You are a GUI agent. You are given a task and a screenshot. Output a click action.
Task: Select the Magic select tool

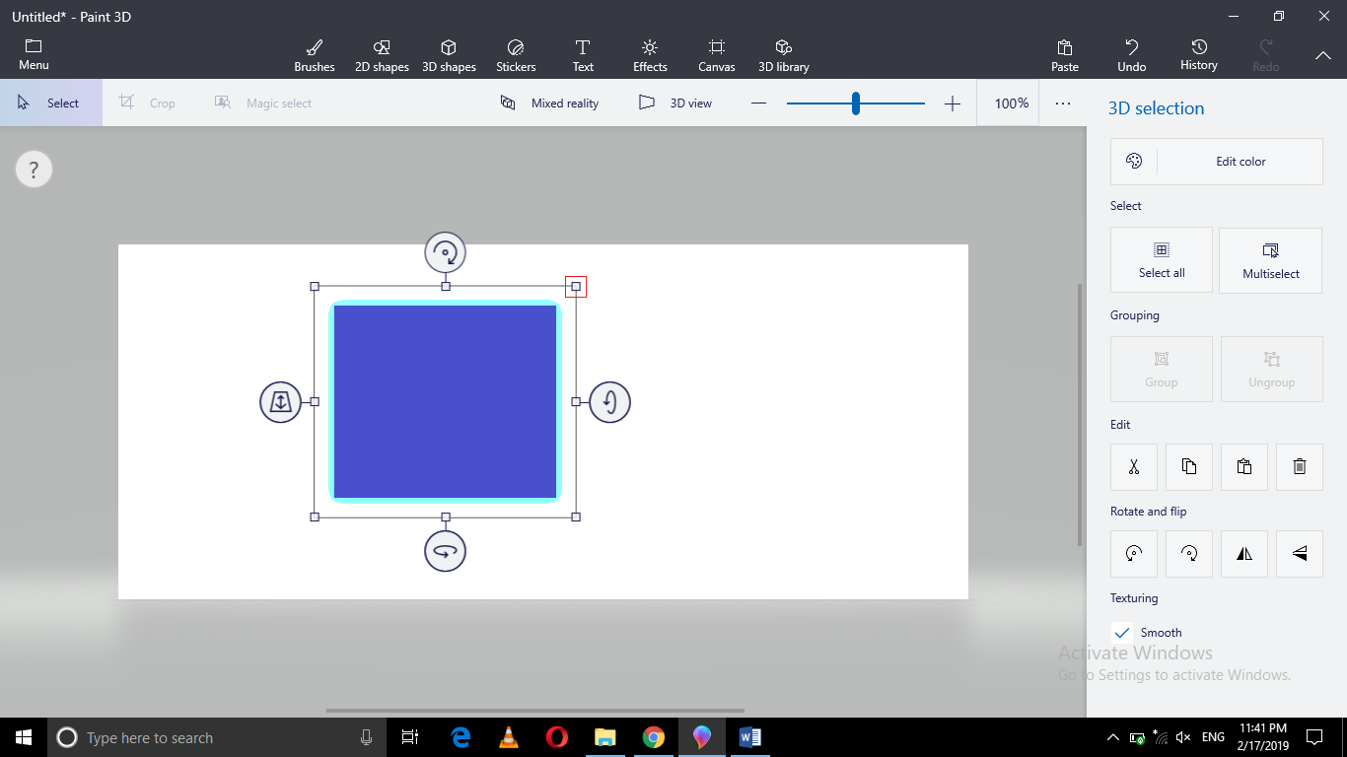coord(264,103)
